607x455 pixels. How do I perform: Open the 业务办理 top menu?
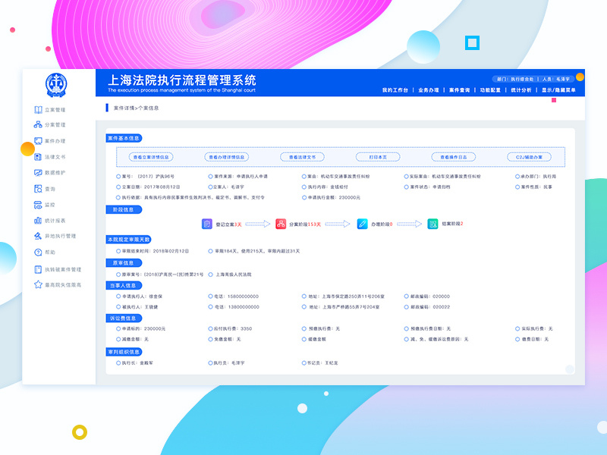(429, 90)
